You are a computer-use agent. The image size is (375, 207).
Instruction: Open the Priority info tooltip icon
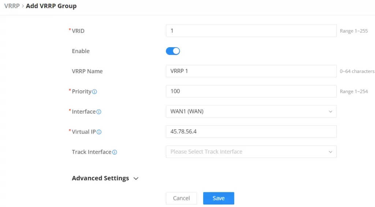94,92
